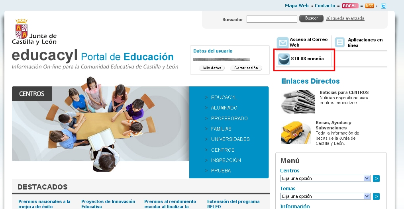Open Búsqueda avanzada link
The width and height of the screenshot is (404, 209).
345,19
